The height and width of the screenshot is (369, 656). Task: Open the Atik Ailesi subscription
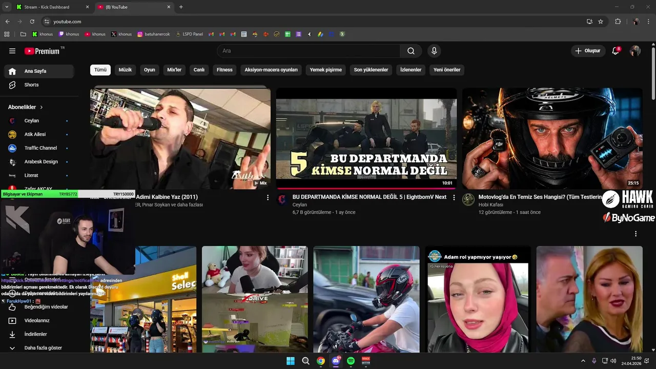point(39,134)
